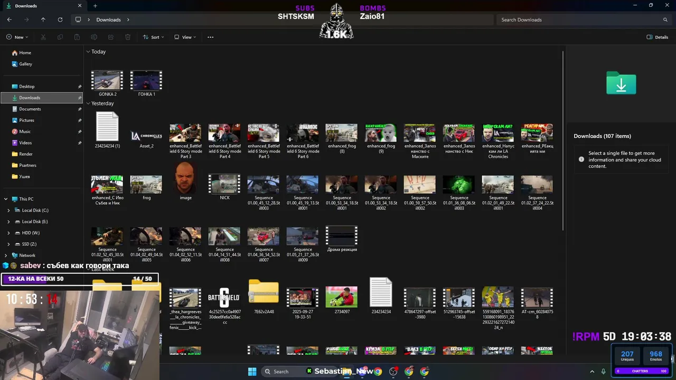Open the See more ellipsis menu

click(x=210, y=37)
